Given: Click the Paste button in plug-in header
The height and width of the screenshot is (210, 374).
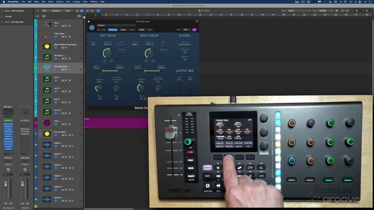Looking at the screenshot, I should click(131, 30).
